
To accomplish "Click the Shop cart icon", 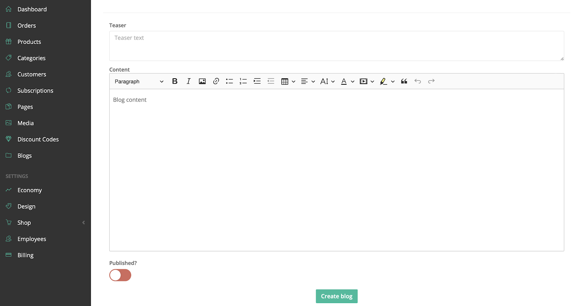I will click(x=9, y=222).
